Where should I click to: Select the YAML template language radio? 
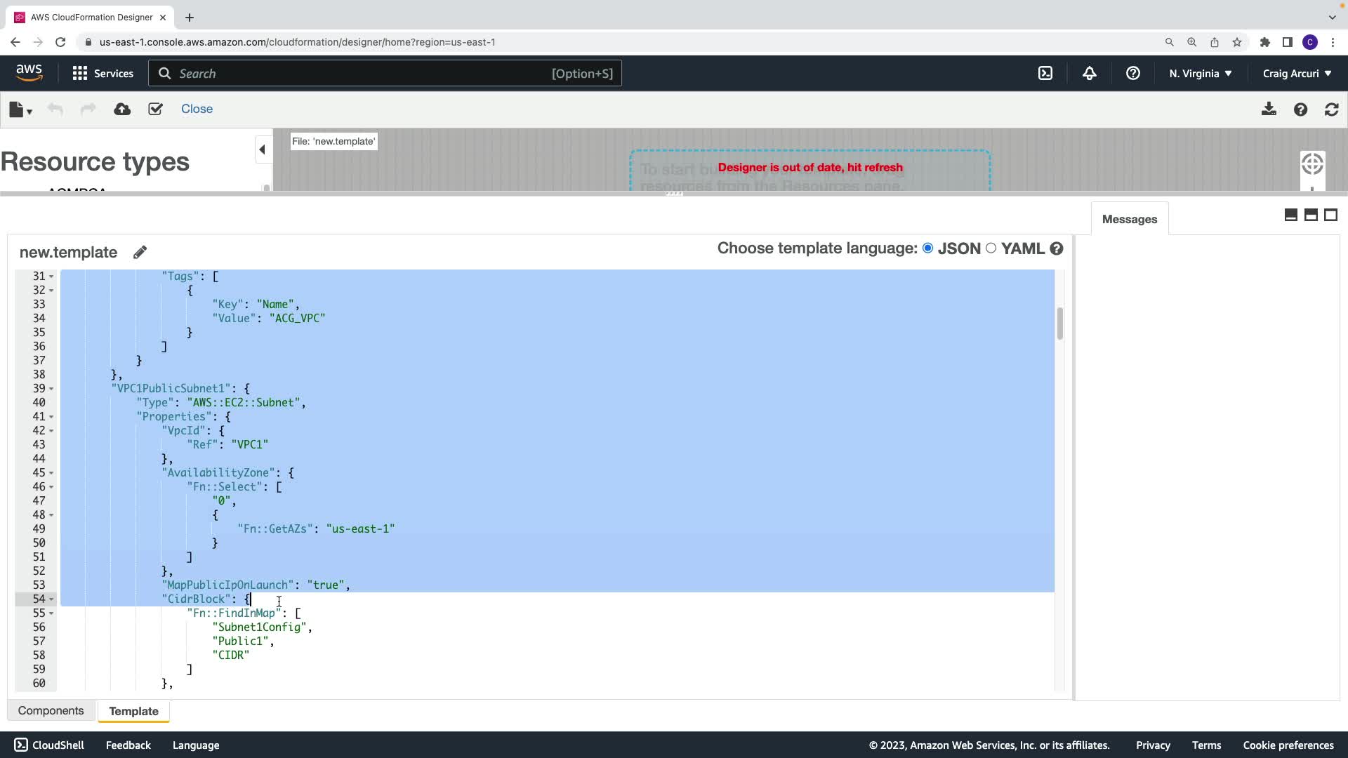tap(991, 248)
